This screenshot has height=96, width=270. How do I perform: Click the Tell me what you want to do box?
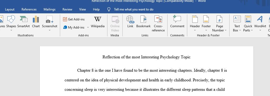134,9
